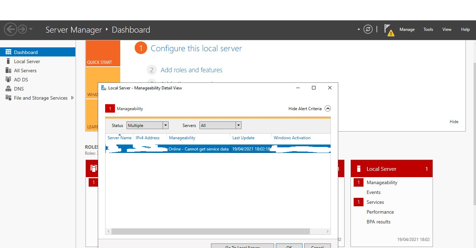Click the red Manageability count badge in dialog
476x248 pixels.
(x=110, y=109)
